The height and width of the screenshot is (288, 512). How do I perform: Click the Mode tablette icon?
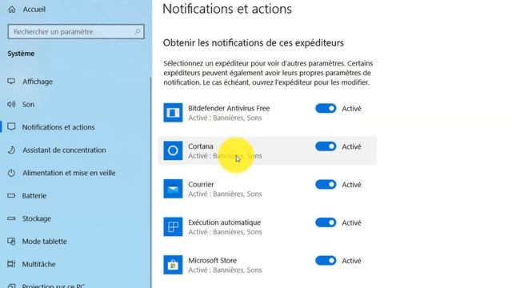(x=11, y=242)
